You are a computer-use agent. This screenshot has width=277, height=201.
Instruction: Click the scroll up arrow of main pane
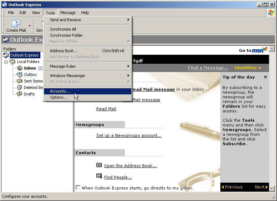[x=272, y=49]
